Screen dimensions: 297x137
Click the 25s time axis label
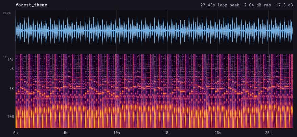coord(268,133)
